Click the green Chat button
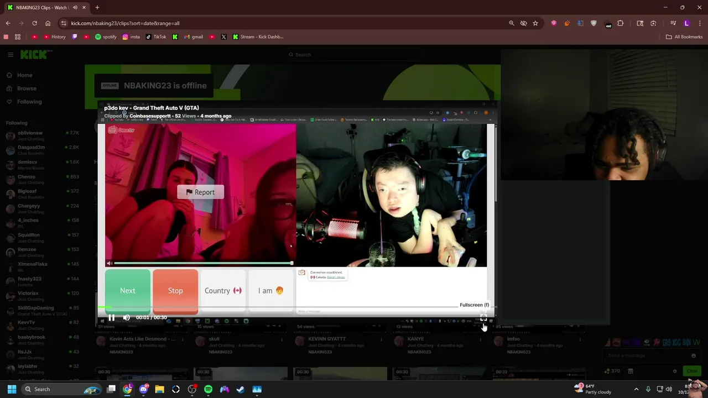Screen dimensions: 708x398 [x=691, y=371]
